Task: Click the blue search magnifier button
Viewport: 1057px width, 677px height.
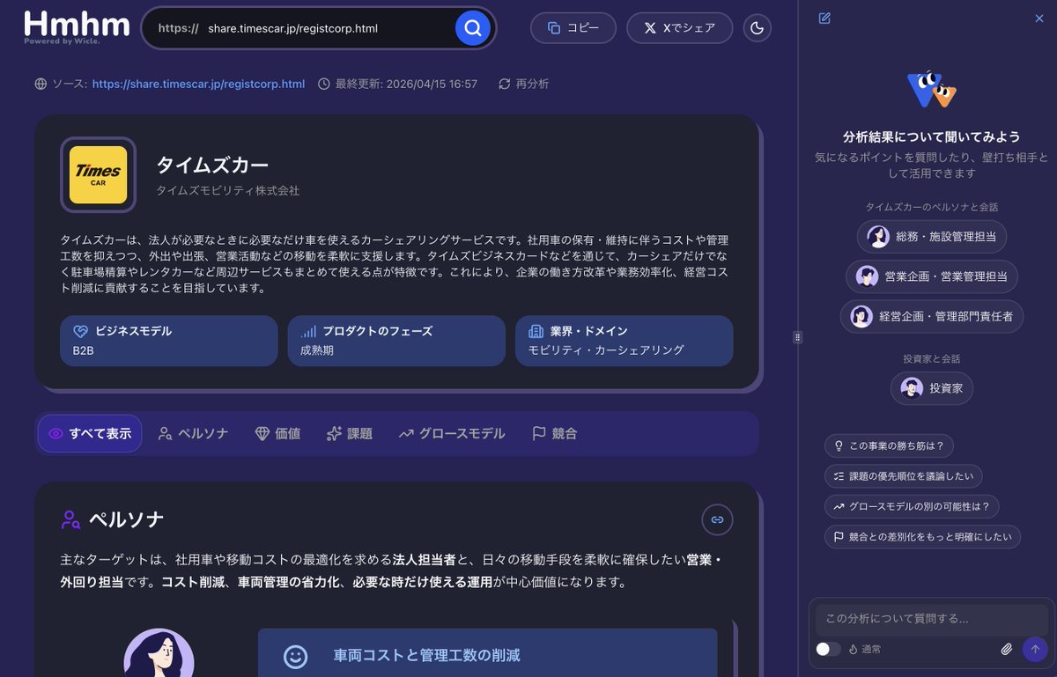Action: tap(472, 28)
